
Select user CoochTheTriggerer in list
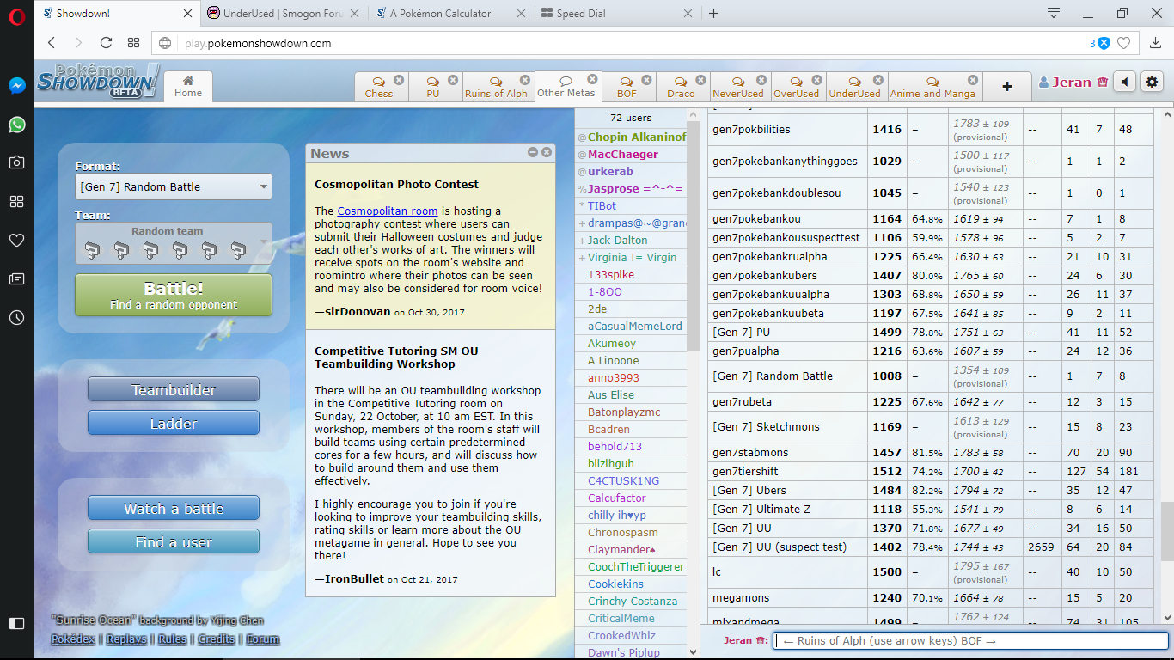click(x=631, y=566)
